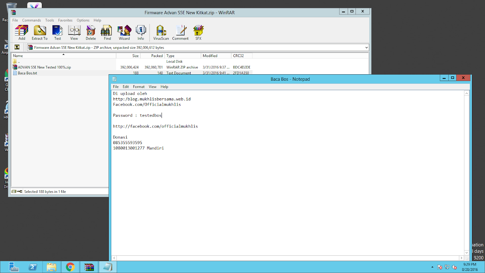Click the '1080013001277 Mandiri' line in Notepad

138,148
